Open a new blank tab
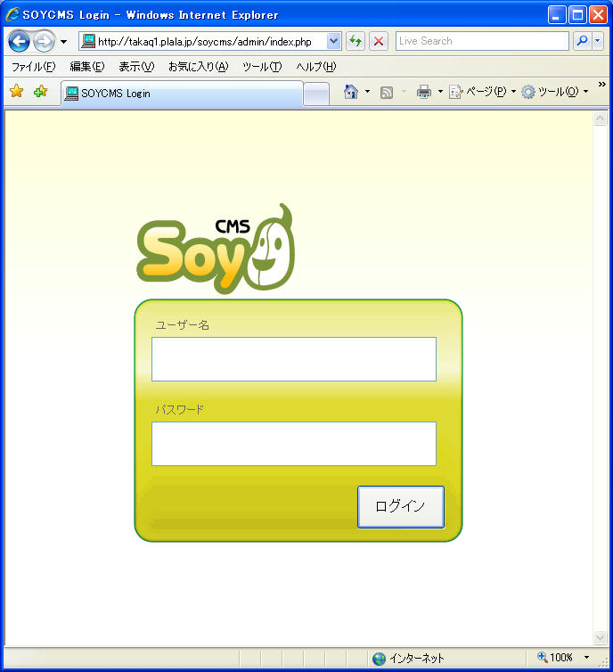This screenshot has height=672, width=613. click(x=316, y=94)
